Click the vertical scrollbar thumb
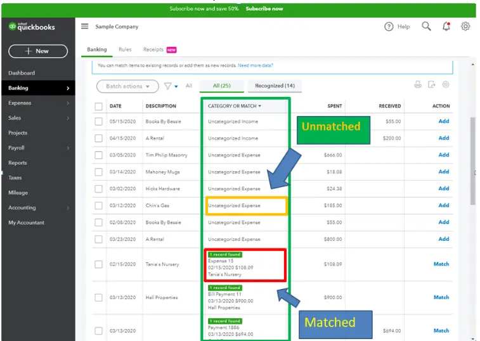 pos(472,161)
